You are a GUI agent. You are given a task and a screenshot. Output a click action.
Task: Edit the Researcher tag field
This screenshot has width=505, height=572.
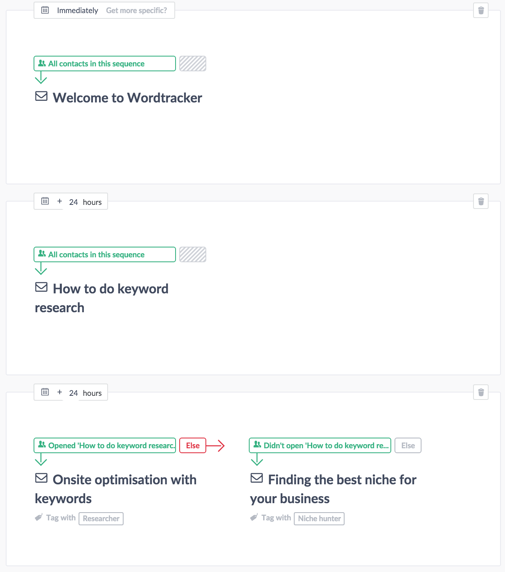pyautogui.click(x=101, y=519)
